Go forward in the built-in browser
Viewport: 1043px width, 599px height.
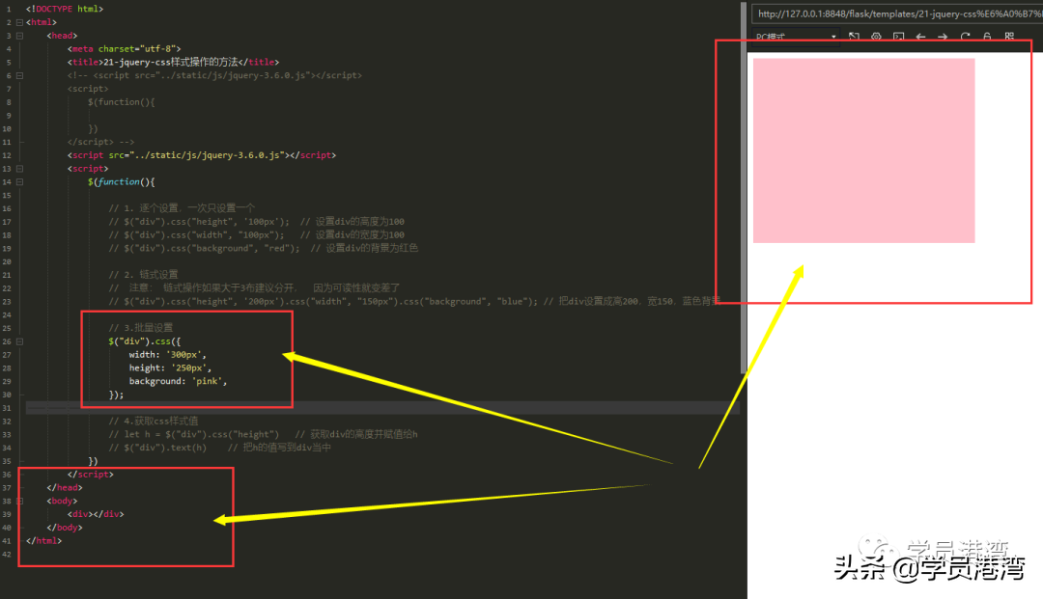click(943, 37)
